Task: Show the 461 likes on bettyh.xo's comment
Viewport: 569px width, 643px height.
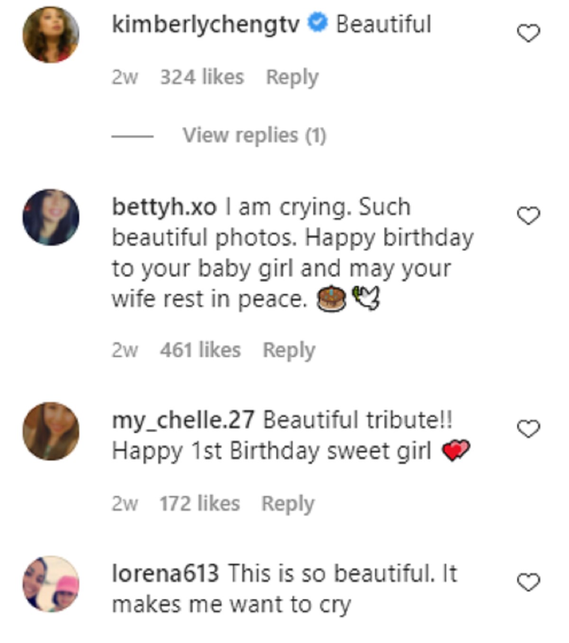Action: click(x=200, y=350)
